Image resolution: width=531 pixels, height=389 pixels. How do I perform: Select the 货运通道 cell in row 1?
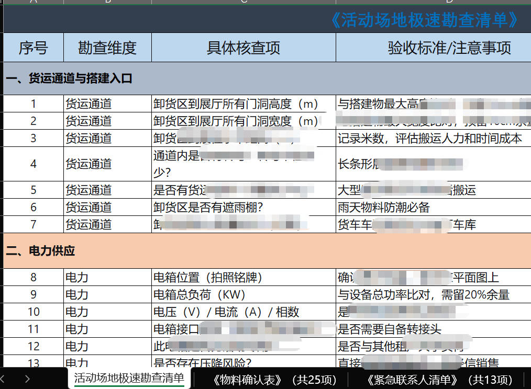(107, 104)
